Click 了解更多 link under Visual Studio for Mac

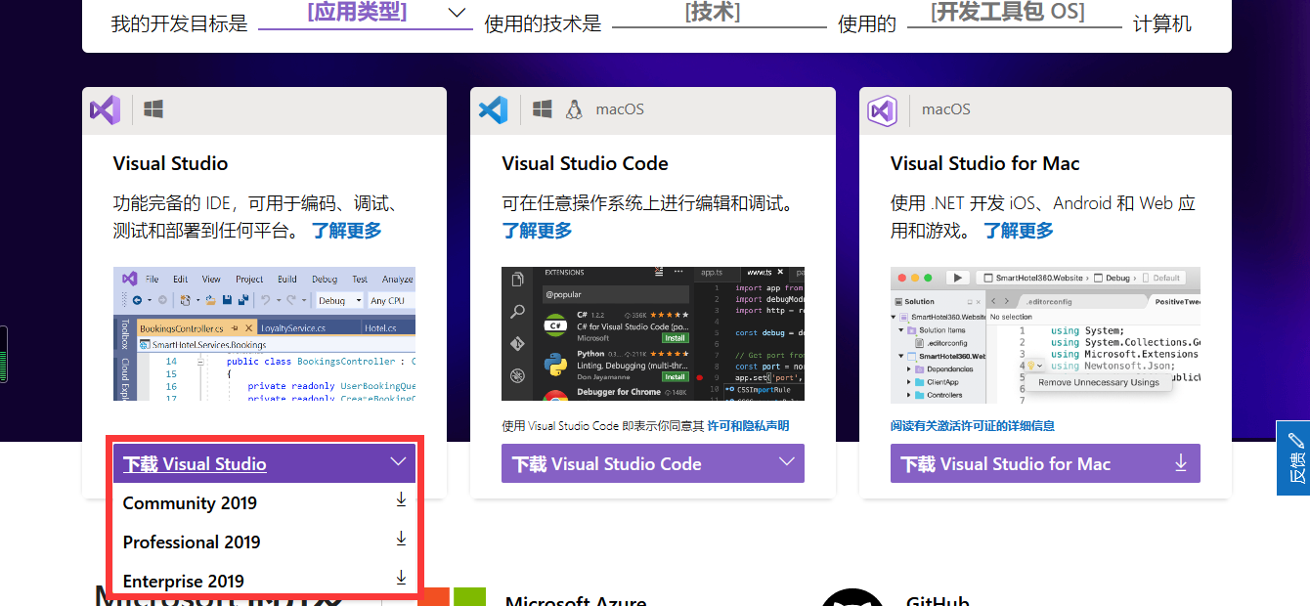tap(1019, 231)
